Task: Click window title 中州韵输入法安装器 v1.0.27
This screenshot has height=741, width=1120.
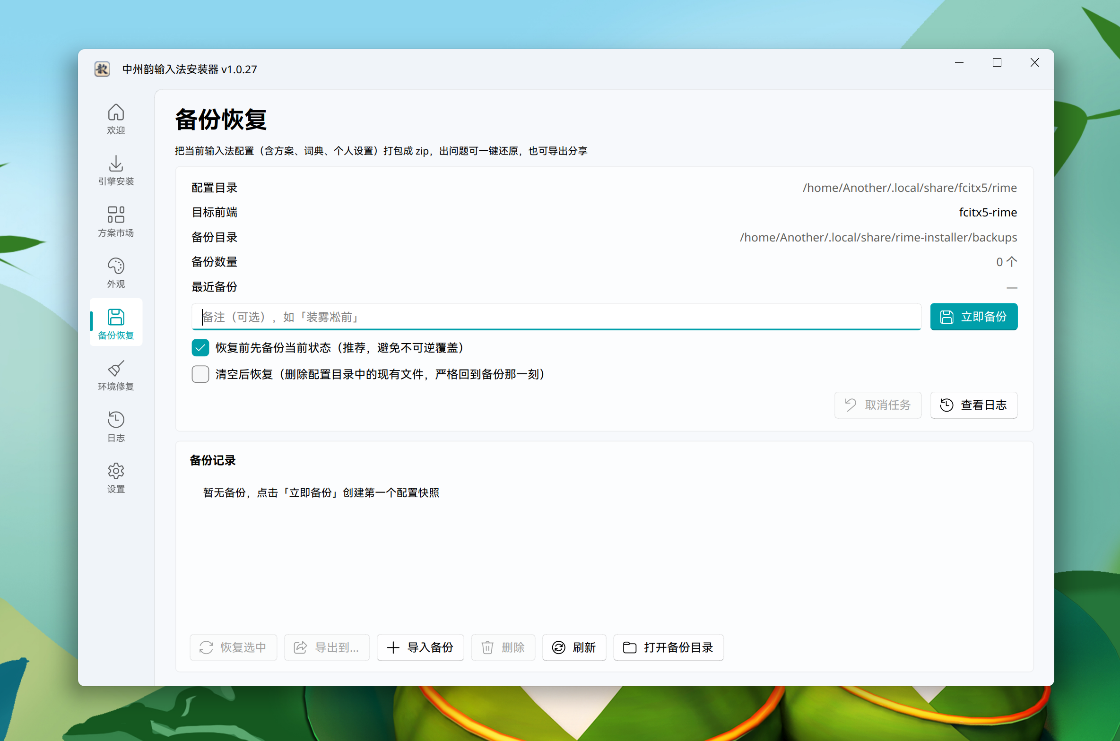Action: pos(190,69)
